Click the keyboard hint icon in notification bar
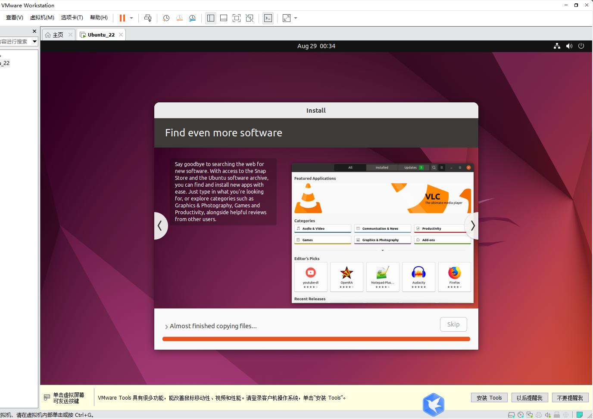This screenshot has width=593, height=419. [x=47, y=397]
